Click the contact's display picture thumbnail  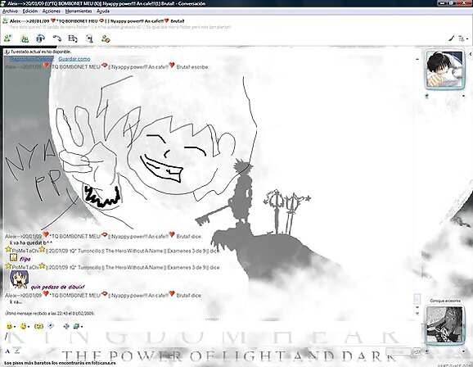[x=444, y=70]
